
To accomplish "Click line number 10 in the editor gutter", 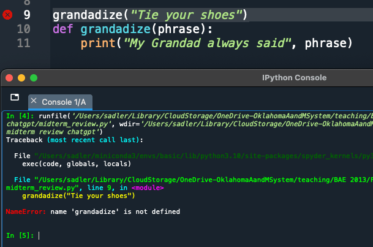I will (x=23, y=29).
